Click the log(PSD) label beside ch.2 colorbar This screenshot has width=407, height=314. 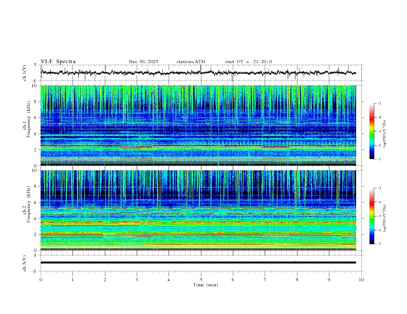(x=384, y=219)
